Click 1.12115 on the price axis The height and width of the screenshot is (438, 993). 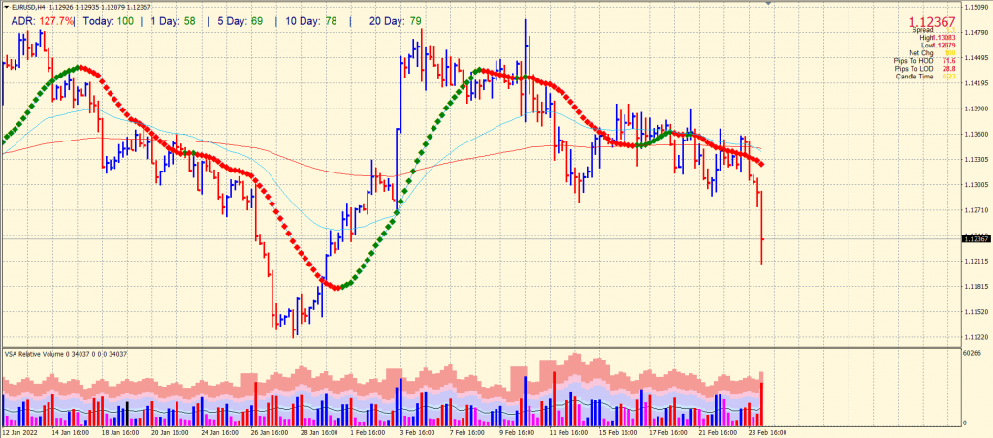976,261
